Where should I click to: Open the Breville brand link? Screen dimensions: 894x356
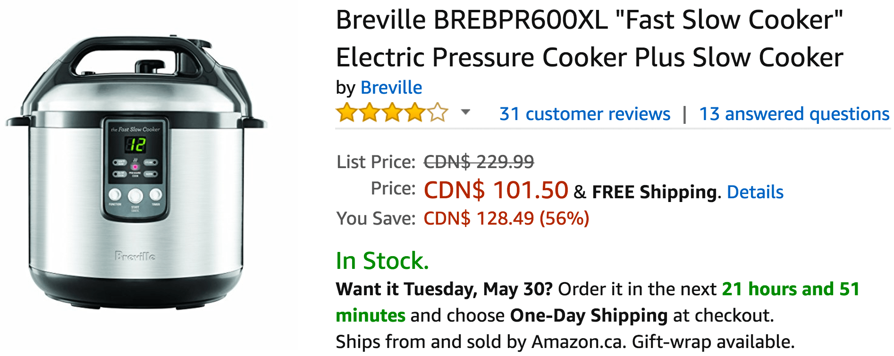click(391, 88)
